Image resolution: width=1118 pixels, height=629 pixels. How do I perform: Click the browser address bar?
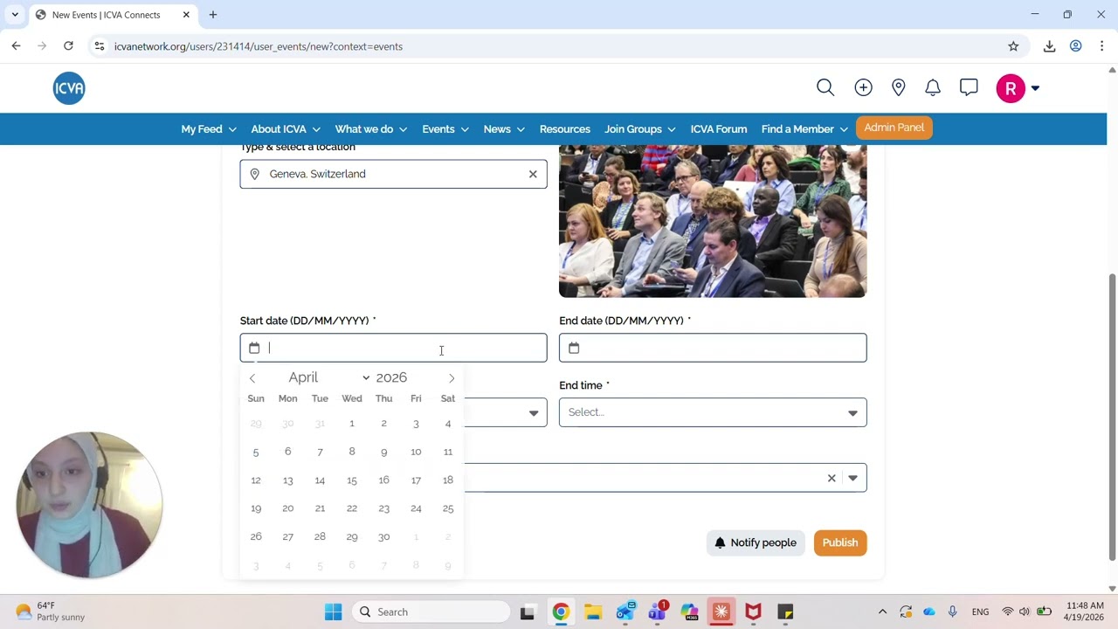(x=550, y=46)
